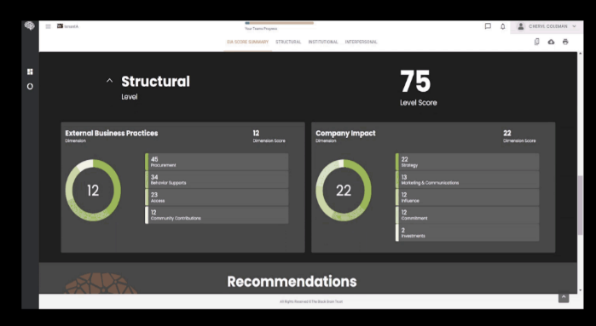The width and height of the screenshot is (596, 326).
Task: Open Cheryl Coleman account dropdown
Action: (547, 26)
